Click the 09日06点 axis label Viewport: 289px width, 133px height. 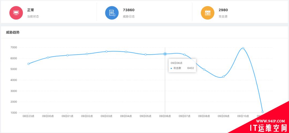pyautogui.click(x=165, y=116)
